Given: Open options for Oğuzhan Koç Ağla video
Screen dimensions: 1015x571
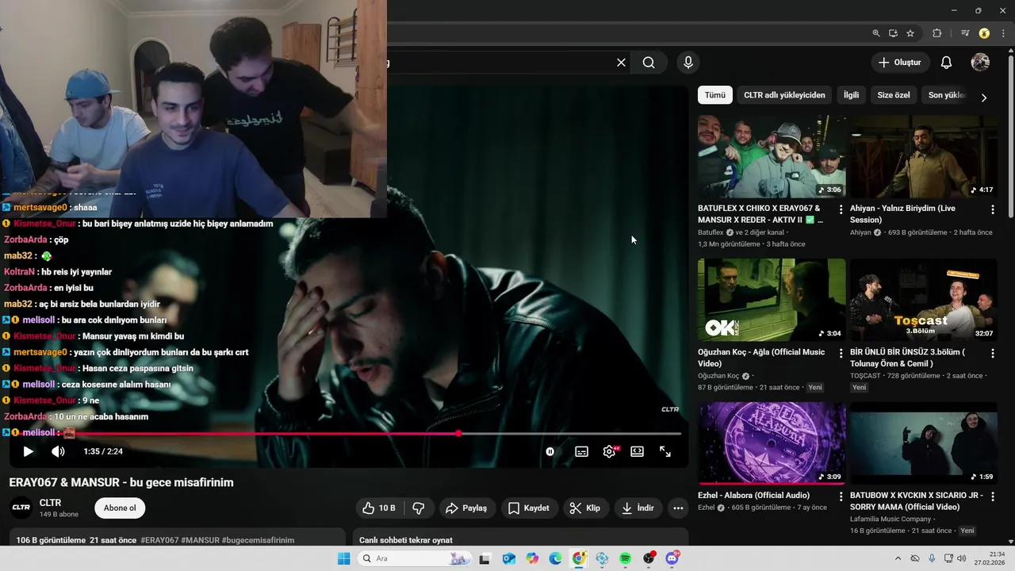Looking at the screenshot, I should [841, 353].
